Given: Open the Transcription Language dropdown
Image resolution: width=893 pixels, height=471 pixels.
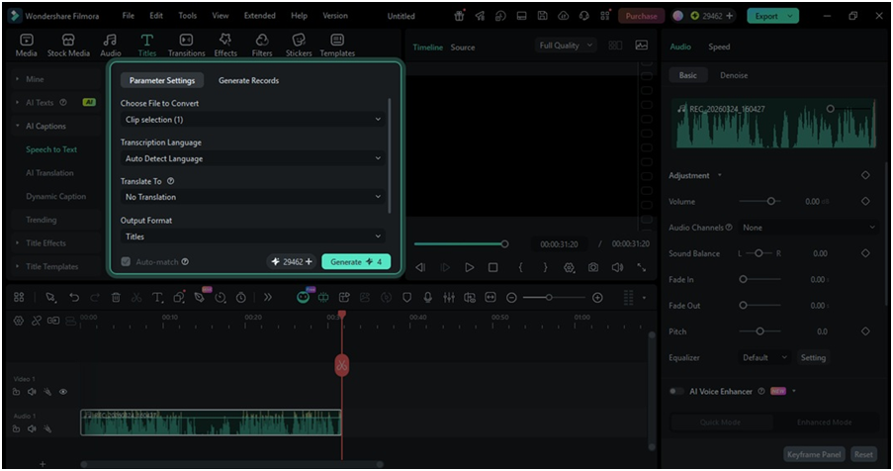Looking at the screenshot, I should click(x=253, y=158).
